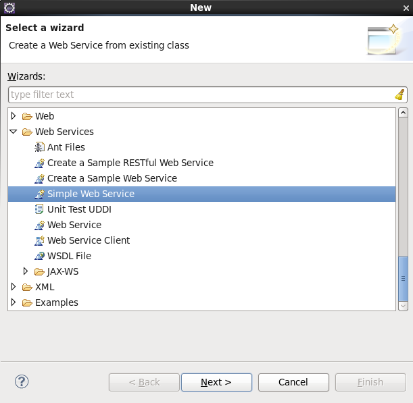Click the Eclipse icon in the title bar
413x403 pixels.
pos(9,7)
